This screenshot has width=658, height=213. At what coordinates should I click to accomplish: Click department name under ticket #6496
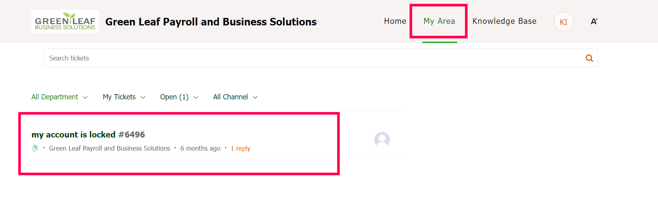tap(110, 148)
